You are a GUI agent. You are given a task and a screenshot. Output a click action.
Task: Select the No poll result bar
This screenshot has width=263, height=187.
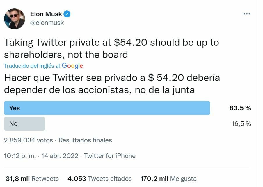24,124
